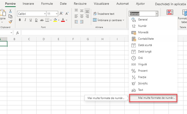Open the General number format combo box

point(143,14)
